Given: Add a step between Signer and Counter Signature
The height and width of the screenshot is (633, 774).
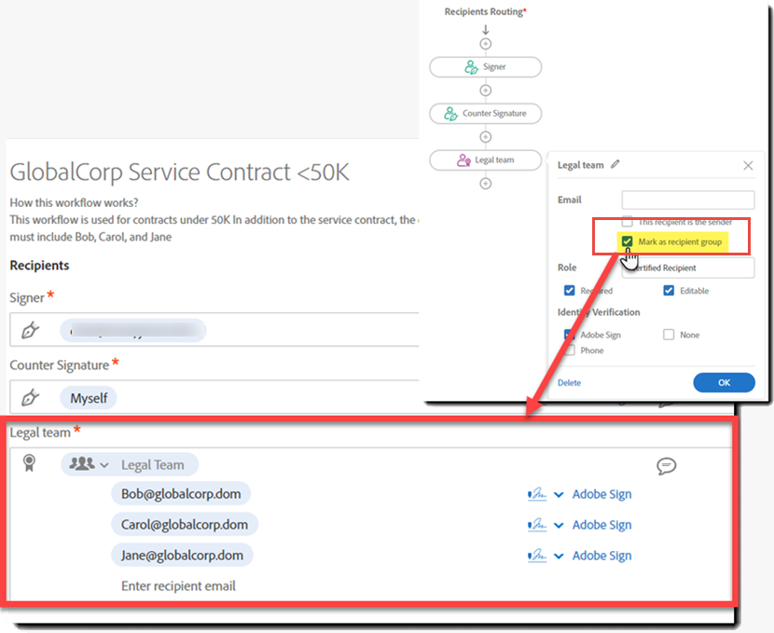Looking at the screenshot, I should 486,90.
